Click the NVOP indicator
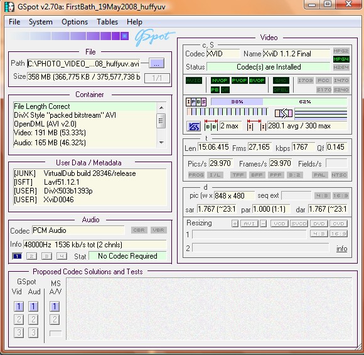This screenshot has height=355, width=364. coord(220,80)
